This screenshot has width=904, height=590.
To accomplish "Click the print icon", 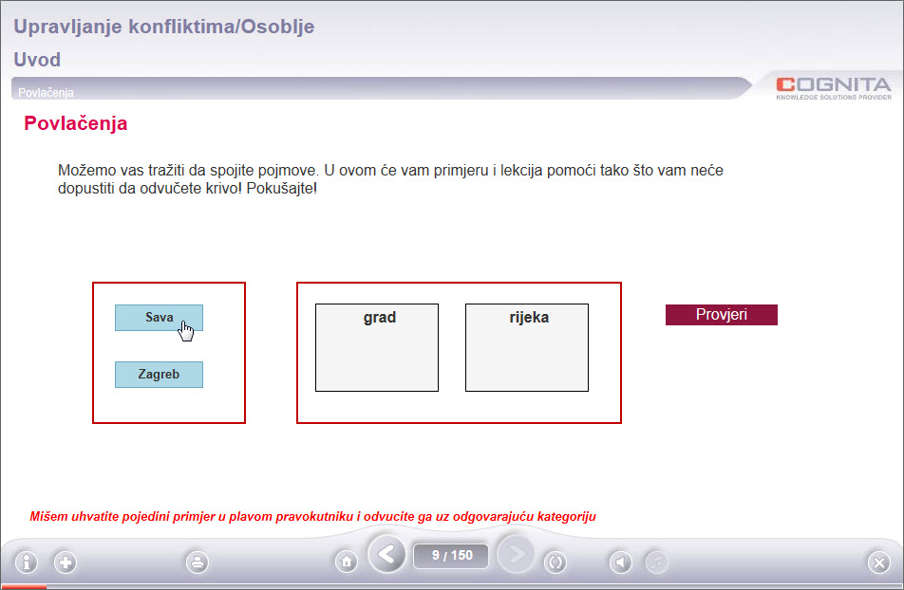I will click(x=198, y=562).
